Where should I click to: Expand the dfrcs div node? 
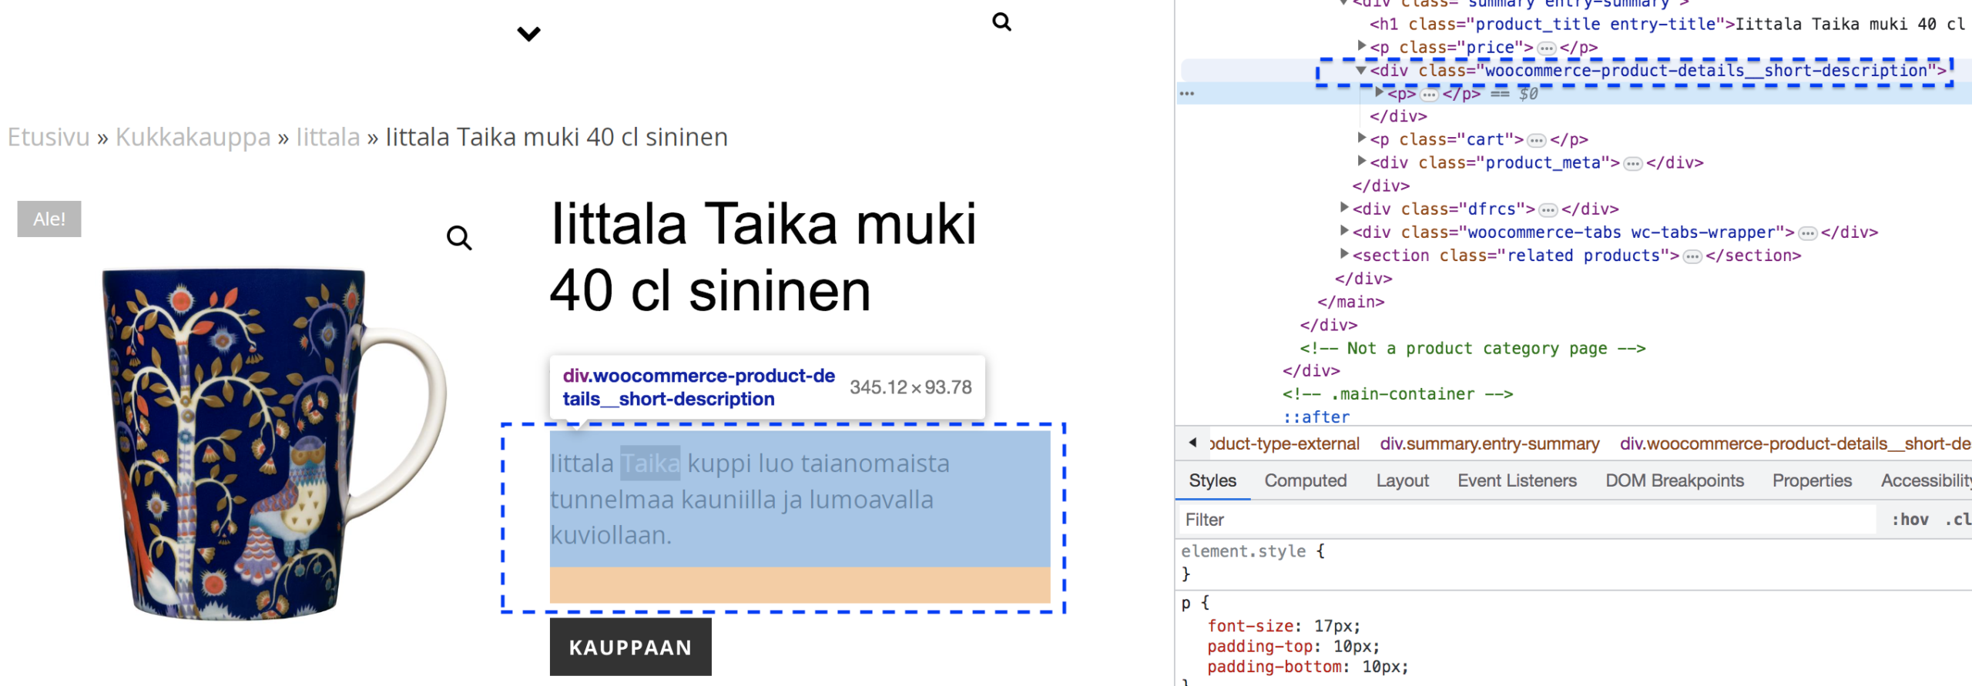coord(1344,208)
